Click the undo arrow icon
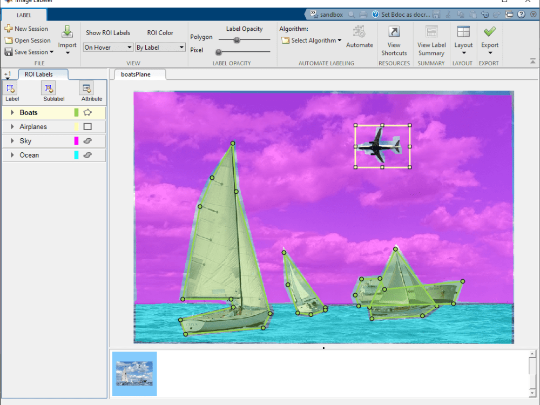Viewport: 540px width, 405px height. point(485,15)
